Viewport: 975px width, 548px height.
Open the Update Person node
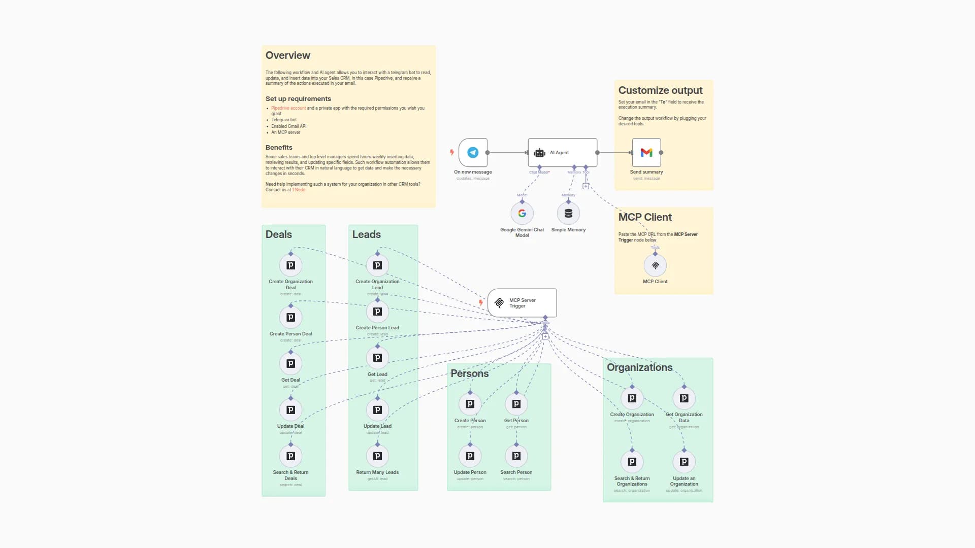click(470, 456)
